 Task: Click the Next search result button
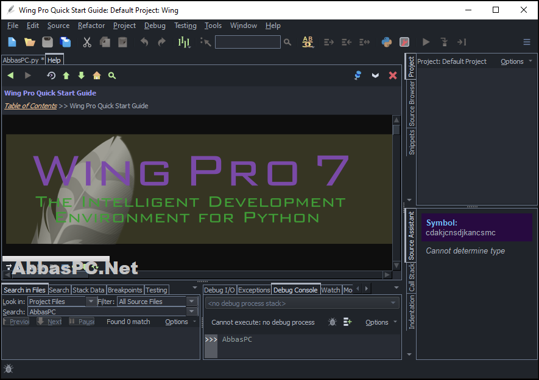(49, 321)
